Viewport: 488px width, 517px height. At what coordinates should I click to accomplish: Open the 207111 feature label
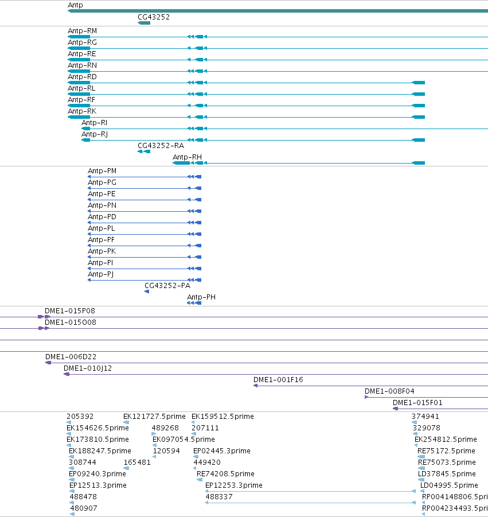(205, 428)
